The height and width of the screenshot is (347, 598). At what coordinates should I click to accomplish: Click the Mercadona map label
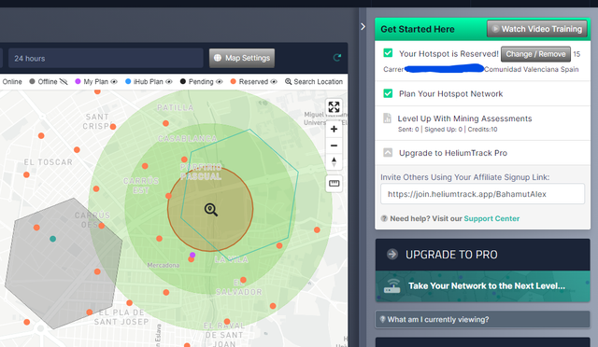[164, 265]
